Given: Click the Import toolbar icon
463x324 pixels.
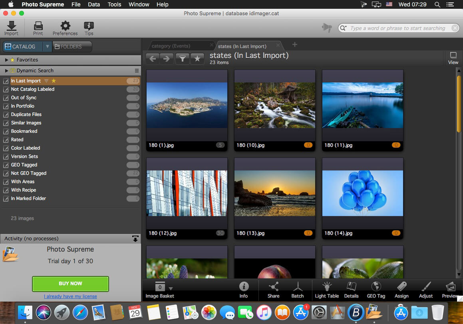Looking at the screenshot, I should point(12,28).
